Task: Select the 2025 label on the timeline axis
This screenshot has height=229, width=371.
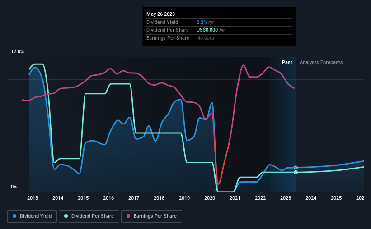Action: [x=336, y=198]
